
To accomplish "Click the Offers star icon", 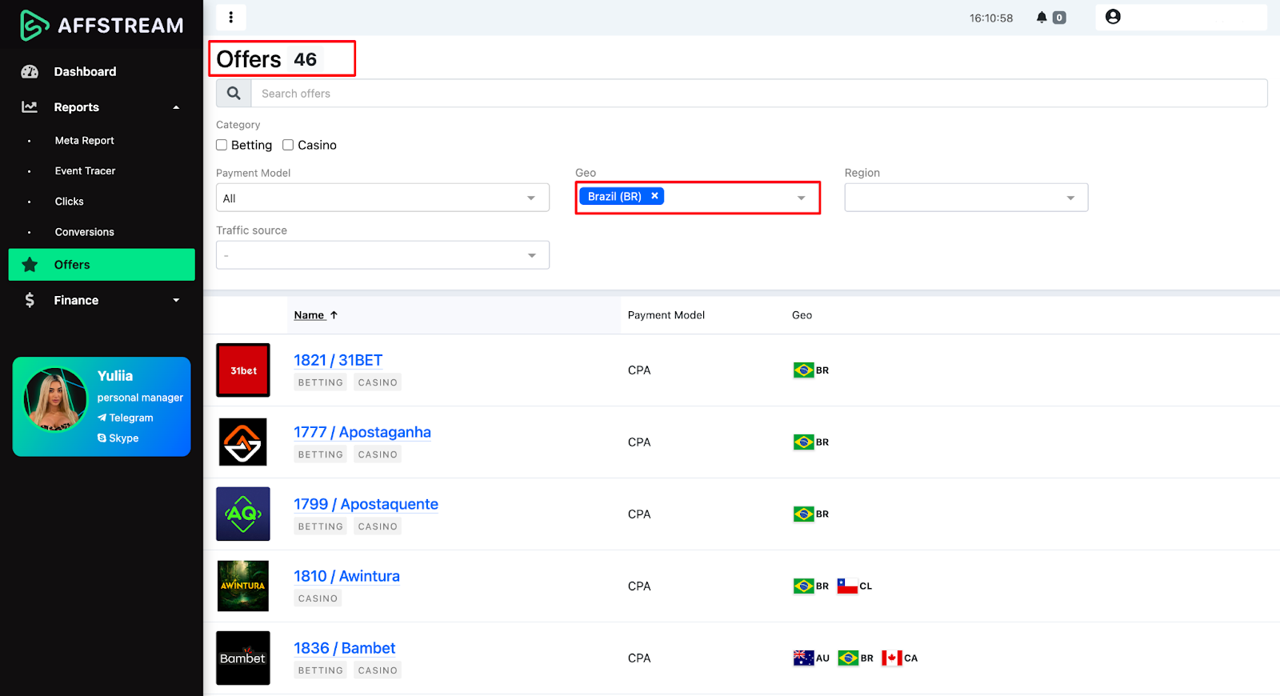I will (30, 265).
